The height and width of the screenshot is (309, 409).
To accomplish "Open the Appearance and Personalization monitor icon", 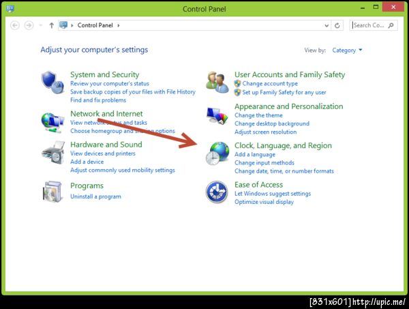I will [x=217, y=116].
